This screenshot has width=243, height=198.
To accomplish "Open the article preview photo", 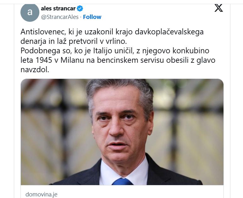I will pos(122,132).
